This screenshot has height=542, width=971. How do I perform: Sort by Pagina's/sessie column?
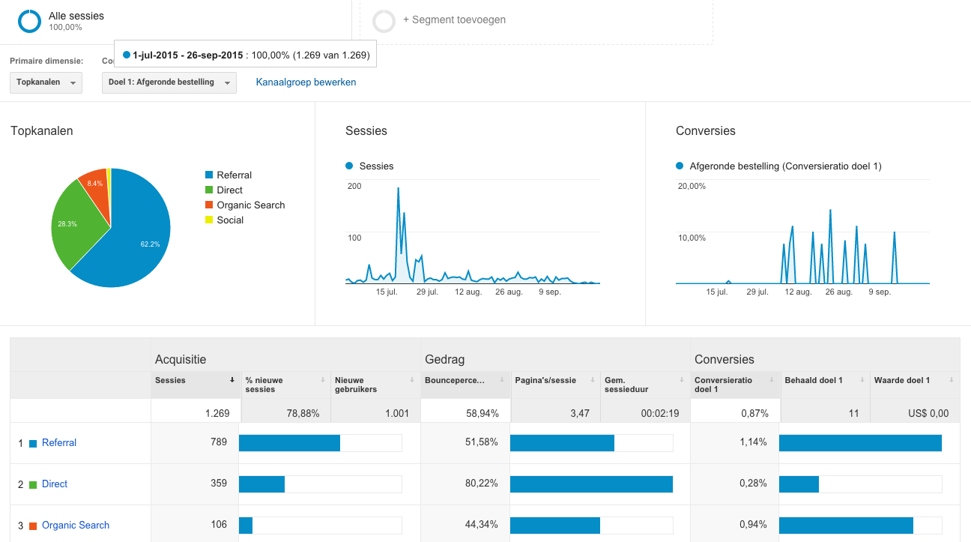click(555, 385)
